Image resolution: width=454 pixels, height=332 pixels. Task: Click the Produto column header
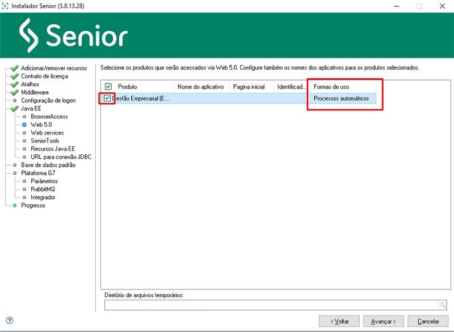pyautogui.click(x=127, y=87)
